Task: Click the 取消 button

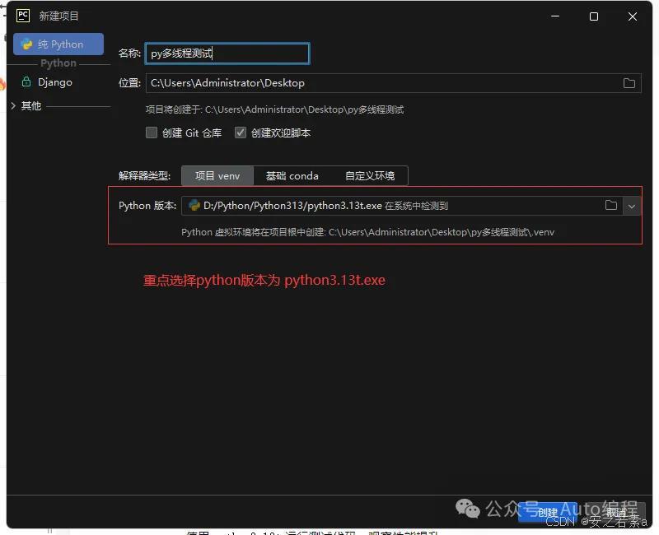Action: click(x=617, y=512)
